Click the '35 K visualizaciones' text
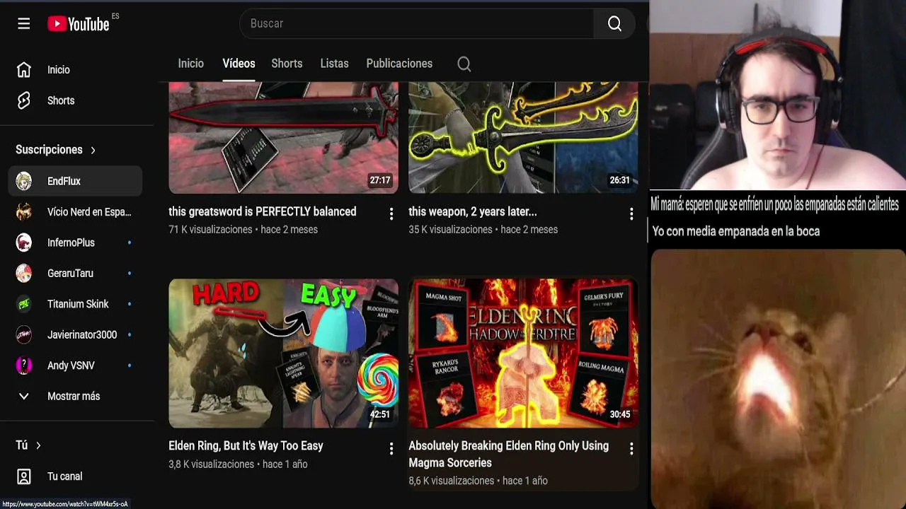The height and width of the screenshot is (509, 906). 450,230
